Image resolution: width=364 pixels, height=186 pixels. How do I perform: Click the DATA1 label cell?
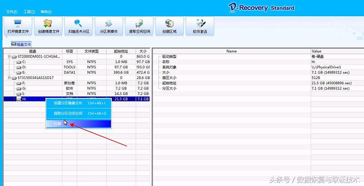(x=69, y=72)
